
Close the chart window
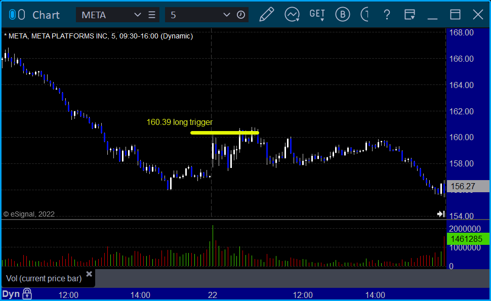[x=478, y=15]
